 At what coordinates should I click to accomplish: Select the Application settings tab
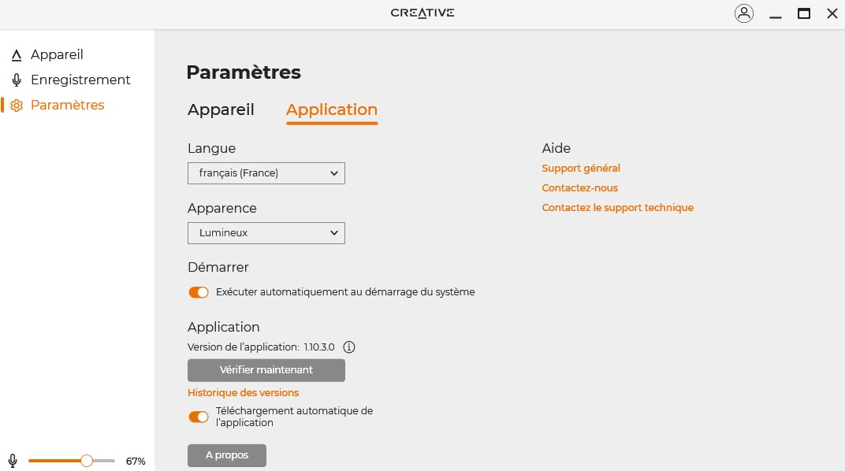pyautogui.click(x=331, y=109)
